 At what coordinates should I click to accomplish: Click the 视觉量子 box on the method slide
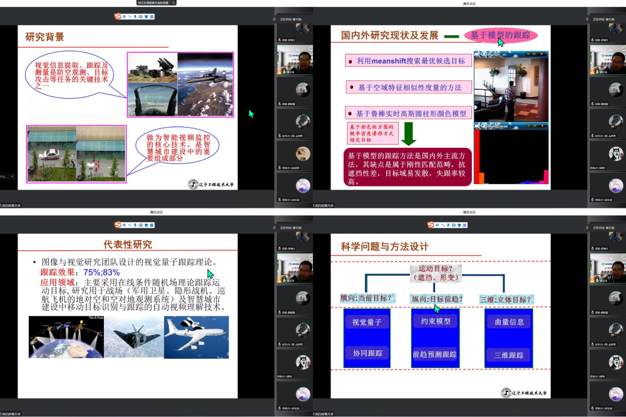[x=367, y=322]
